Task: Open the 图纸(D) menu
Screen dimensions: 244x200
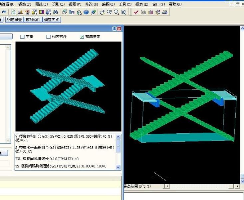Action: pos(42,4)
